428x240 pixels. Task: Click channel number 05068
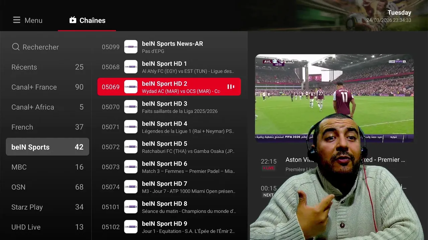click(111, 67)
